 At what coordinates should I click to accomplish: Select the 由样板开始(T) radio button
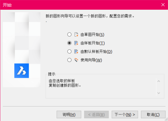(x=69, y=43)
